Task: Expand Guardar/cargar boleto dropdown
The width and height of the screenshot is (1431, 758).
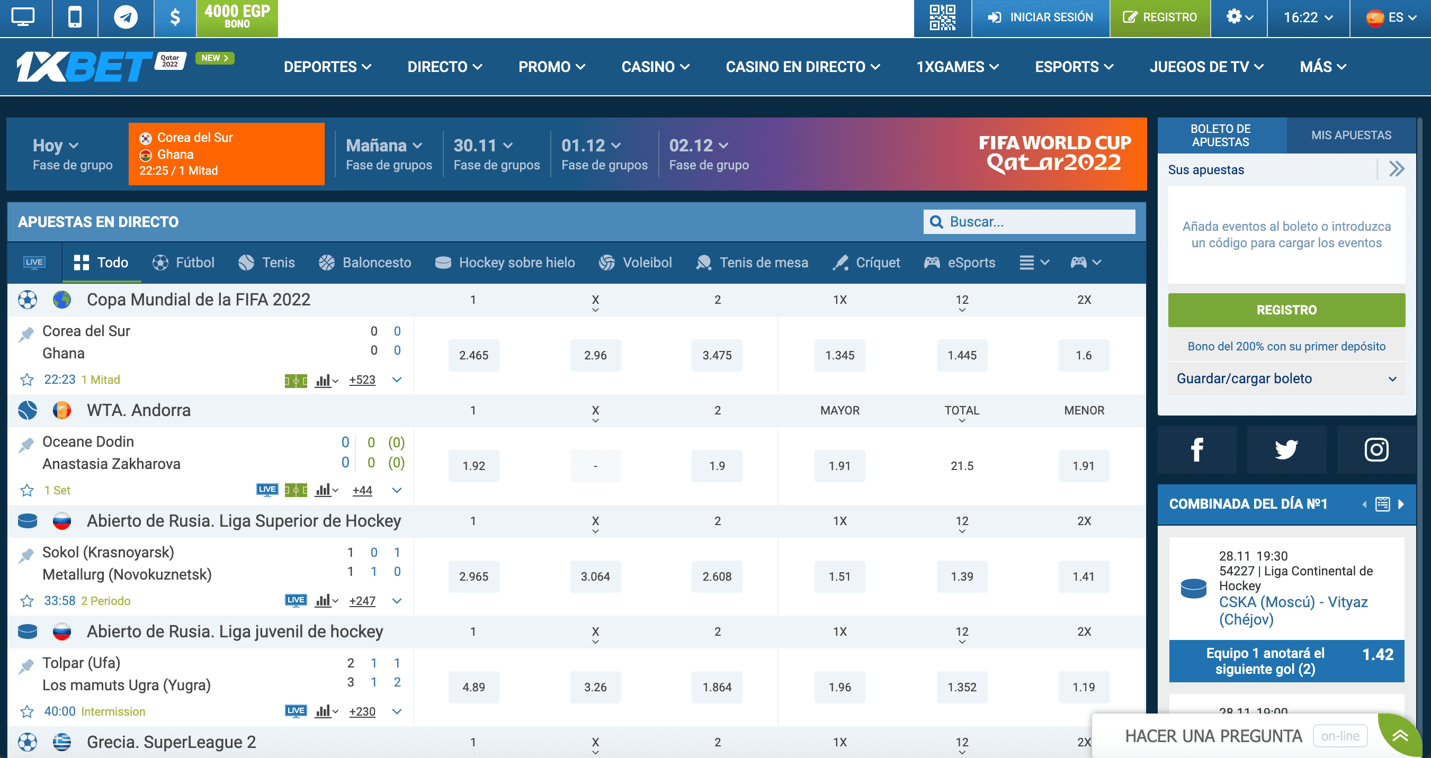Action: point(1286,378)
